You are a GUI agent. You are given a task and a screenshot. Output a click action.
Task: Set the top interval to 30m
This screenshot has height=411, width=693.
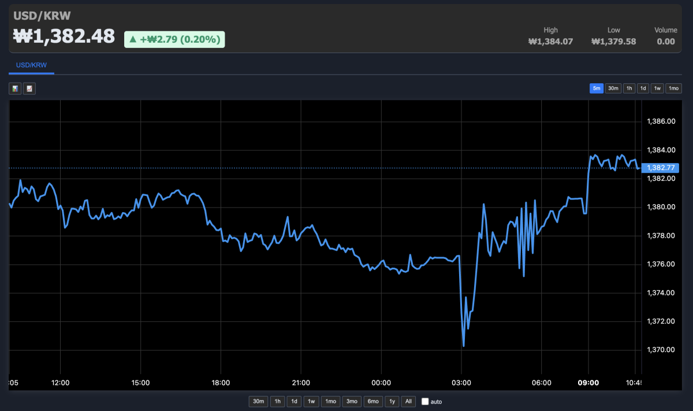[x=613, y=88]
